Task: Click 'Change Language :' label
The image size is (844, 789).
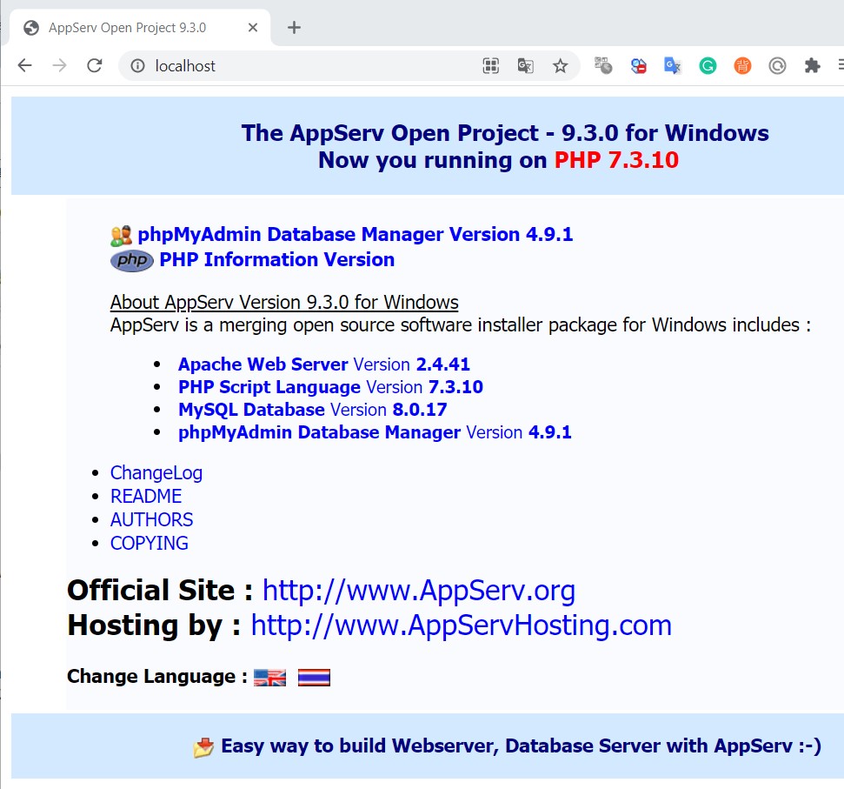Action: click(x=156, y=677)
